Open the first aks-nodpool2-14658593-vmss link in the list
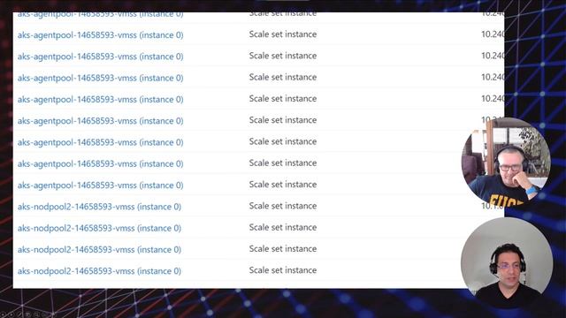Viewport: 566px width, 318px height. tap(99, 207)
